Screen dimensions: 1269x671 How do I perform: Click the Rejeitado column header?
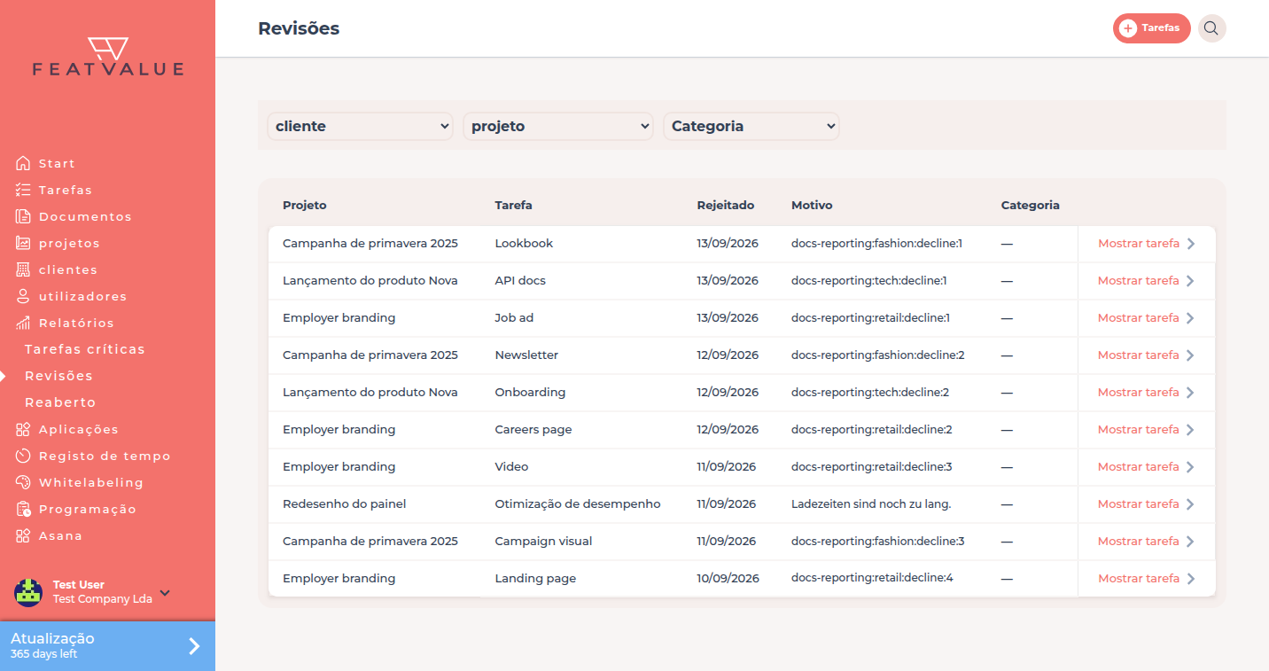pyautogui.click(x=726, y=205)
